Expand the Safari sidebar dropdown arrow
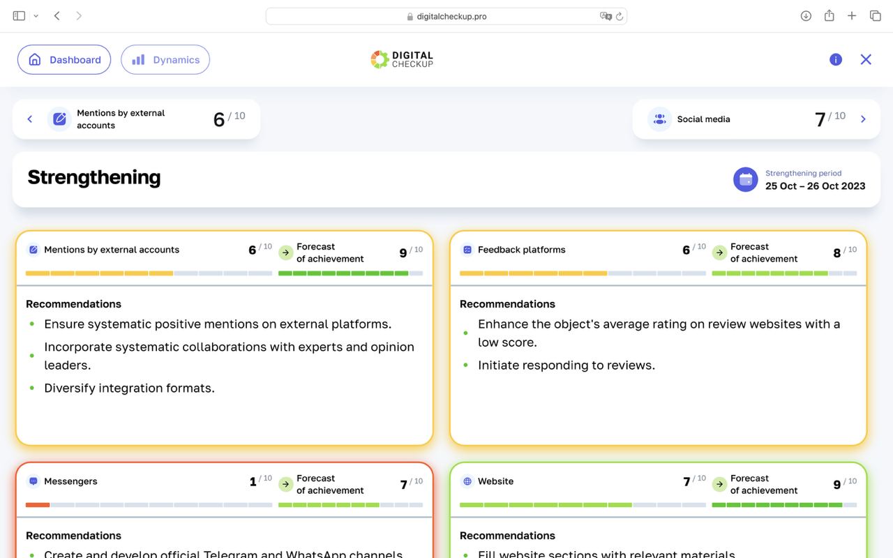893x558 pixels. click(36, 16)
